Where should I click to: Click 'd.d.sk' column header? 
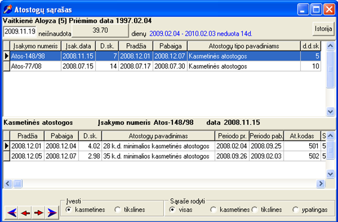click(310, 46)
